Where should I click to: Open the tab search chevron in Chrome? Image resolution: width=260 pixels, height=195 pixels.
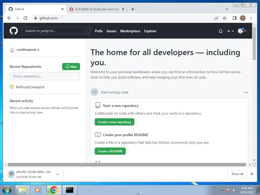227,9
